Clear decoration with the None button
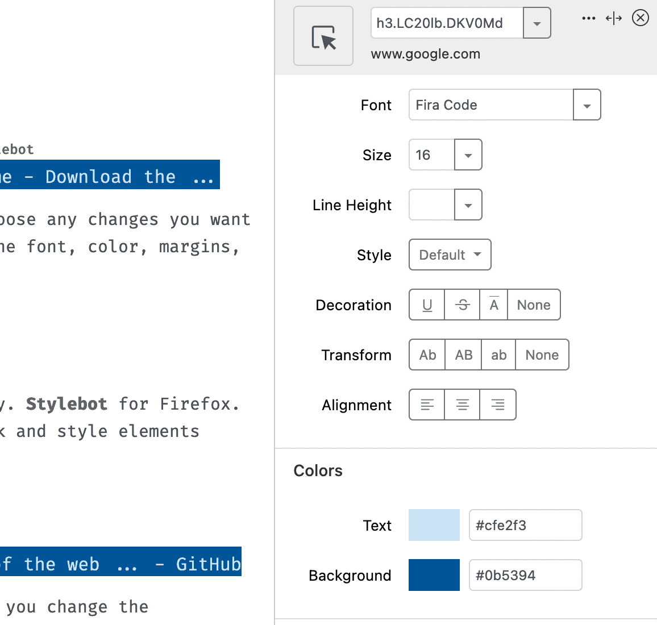657x625 pixels. [534, 305]
